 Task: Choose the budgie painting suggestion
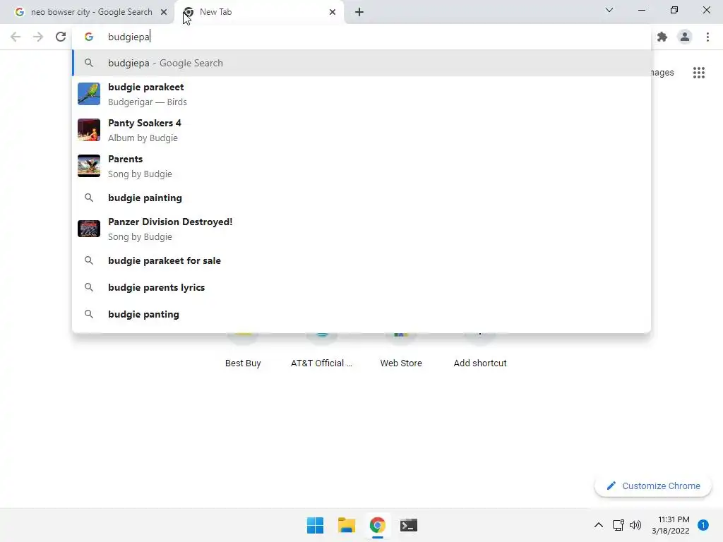(x=361, y=198)
